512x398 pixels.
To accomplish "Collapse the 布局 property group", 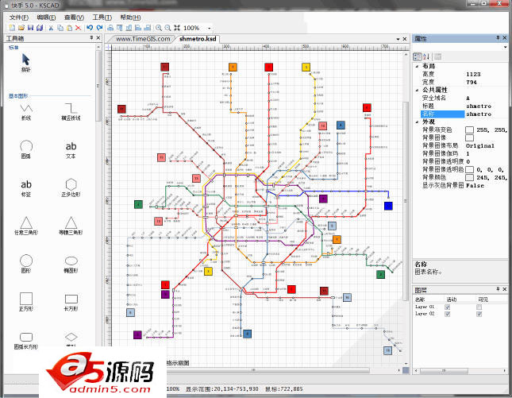I will pyautogui.click(x=416, y=67).
